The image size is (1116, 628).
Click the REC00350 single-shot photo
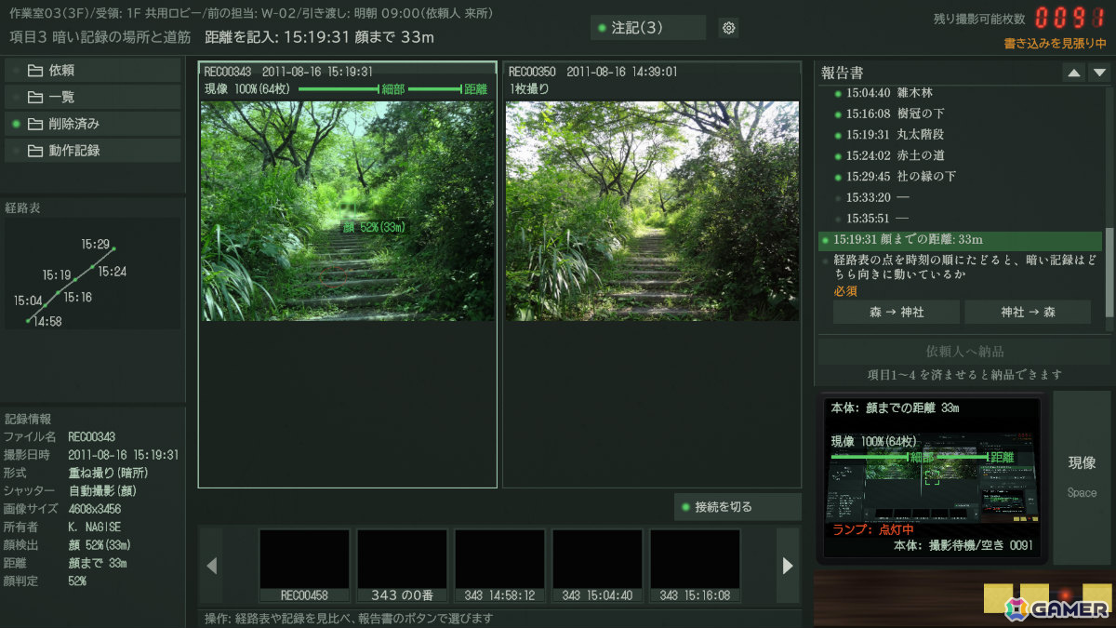tap(652, 211)
